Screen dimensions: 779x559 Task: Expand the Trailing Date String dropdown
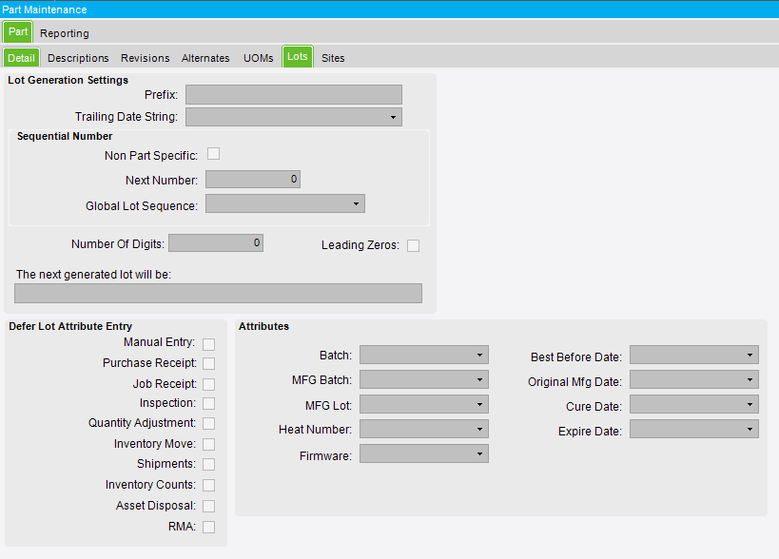(294, 117)
